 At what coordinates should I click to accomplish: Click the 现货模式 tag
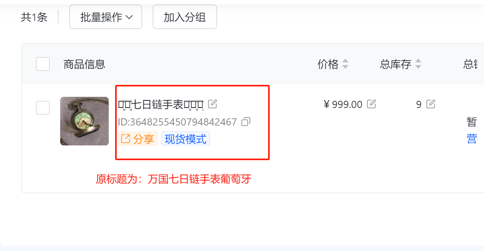coord(186,139)
